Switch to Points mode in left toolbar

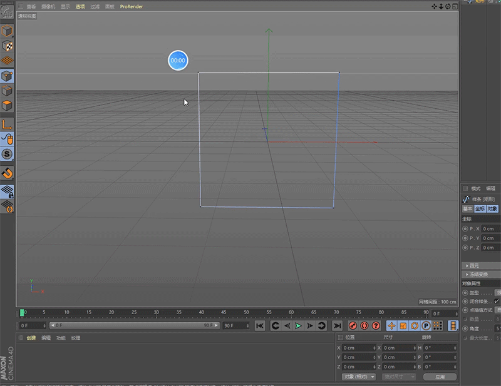7,76
